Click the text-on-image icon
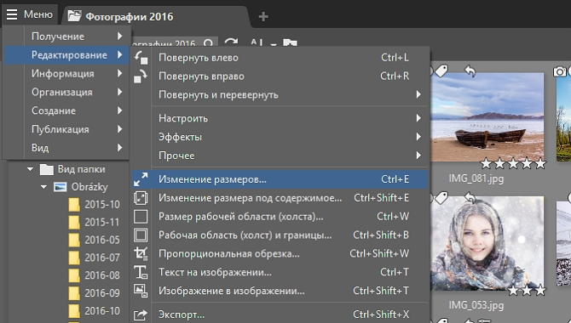This screenshot has height=323, width=571. [x=141, y=272]
